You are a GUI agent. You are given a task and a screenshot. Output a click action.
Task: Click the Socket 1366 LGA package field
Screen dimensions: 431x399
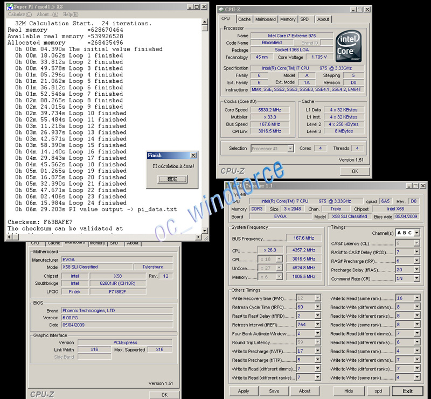point(291,50)
